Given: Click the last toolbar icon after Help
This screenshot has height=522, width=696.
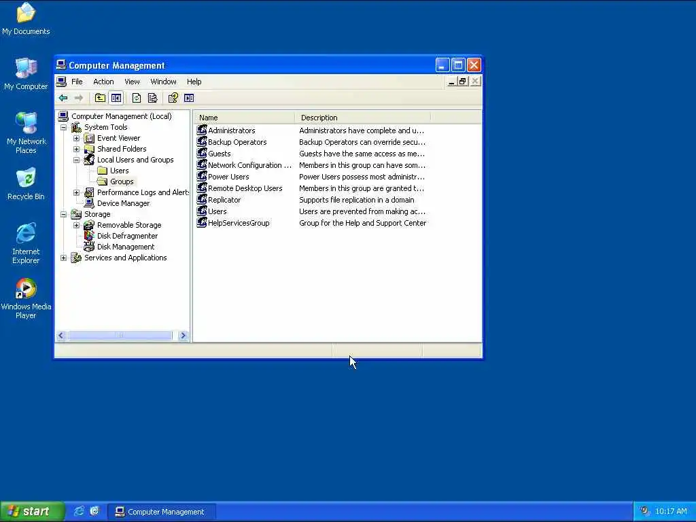Looking at the screenshot, I should pos(189,98).
